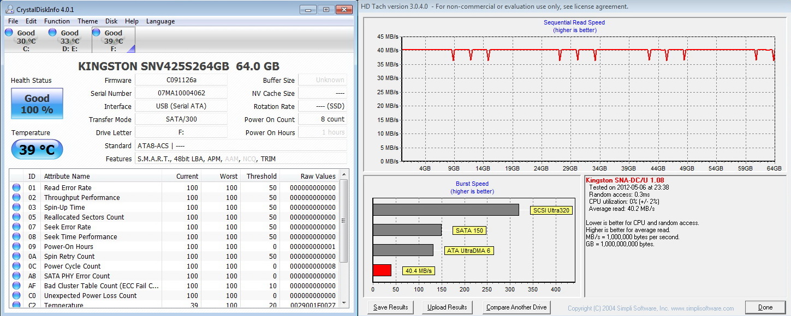Click the Transfer Mode field SATA/300

click(181, 119)
